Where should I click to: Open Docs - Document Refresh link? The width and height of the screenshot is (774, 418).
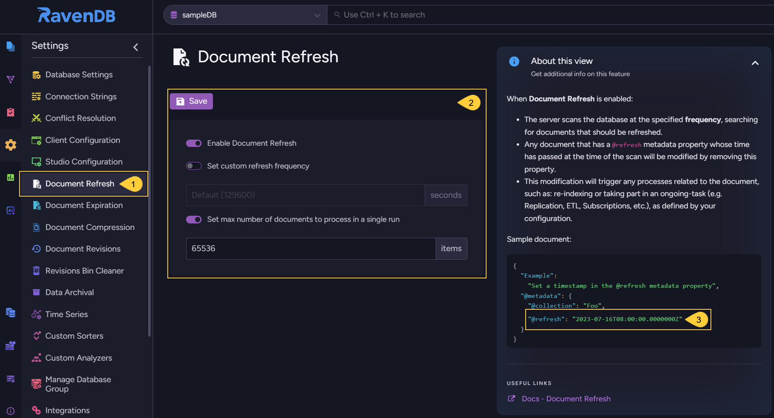pyautogui.click(x=566, y=399)
